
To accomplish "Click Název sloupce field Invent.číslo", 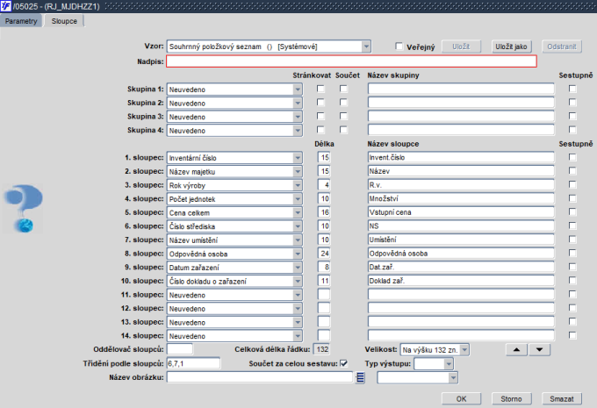I will [461, 157].
